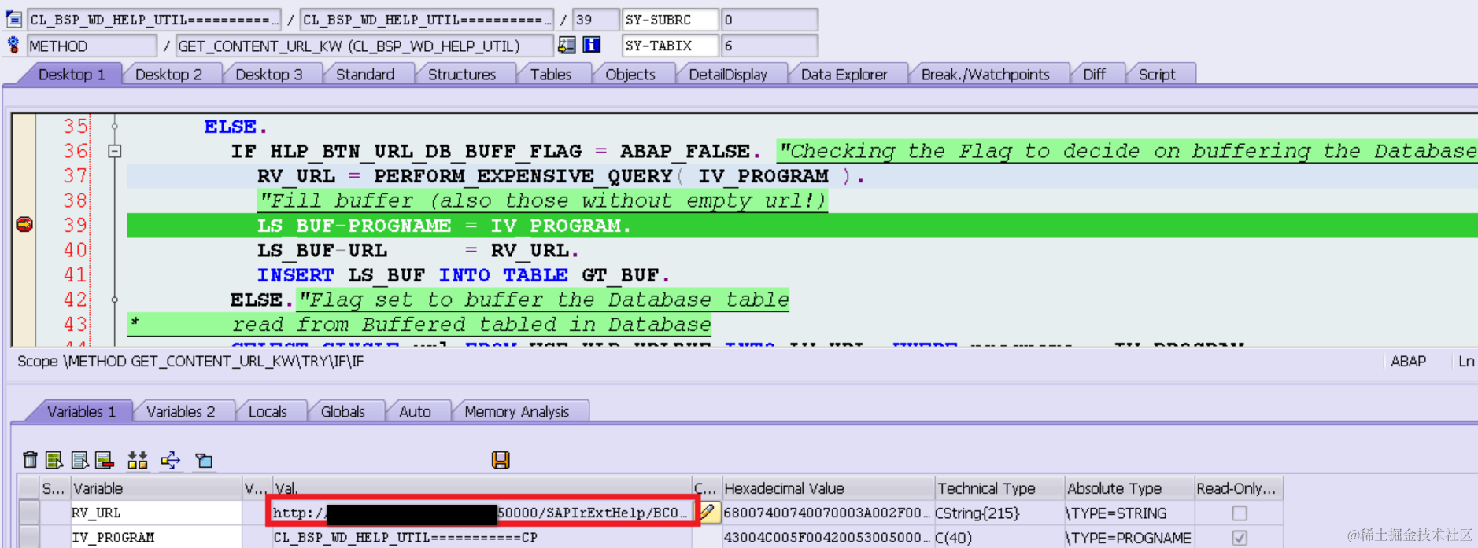
Task: Click the filter funnel icon in the variables toolbar
Action: pos(205,460)
